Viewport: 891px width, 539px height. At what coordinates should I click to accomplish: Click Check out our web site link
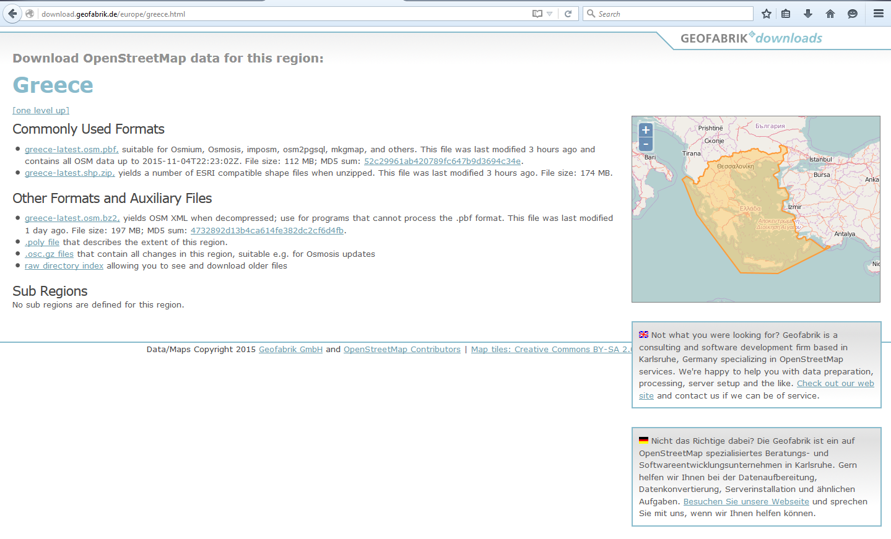tap(835, 384)
